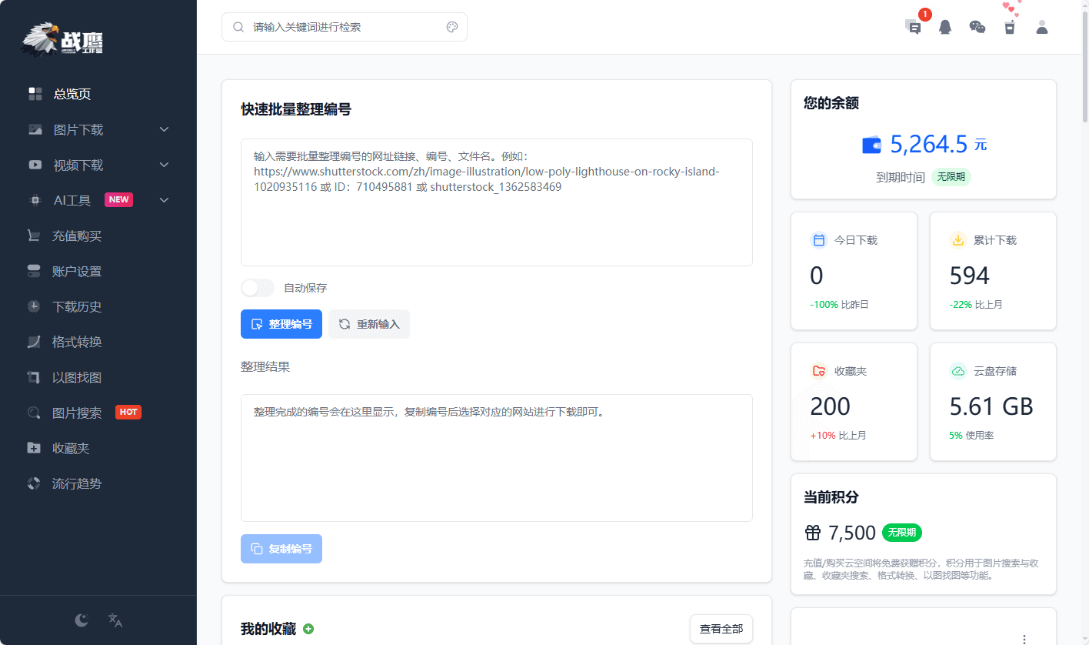Click the keyword search input field
The image size is (1089, 645).
pyautogui.click(x=331, y=26)
